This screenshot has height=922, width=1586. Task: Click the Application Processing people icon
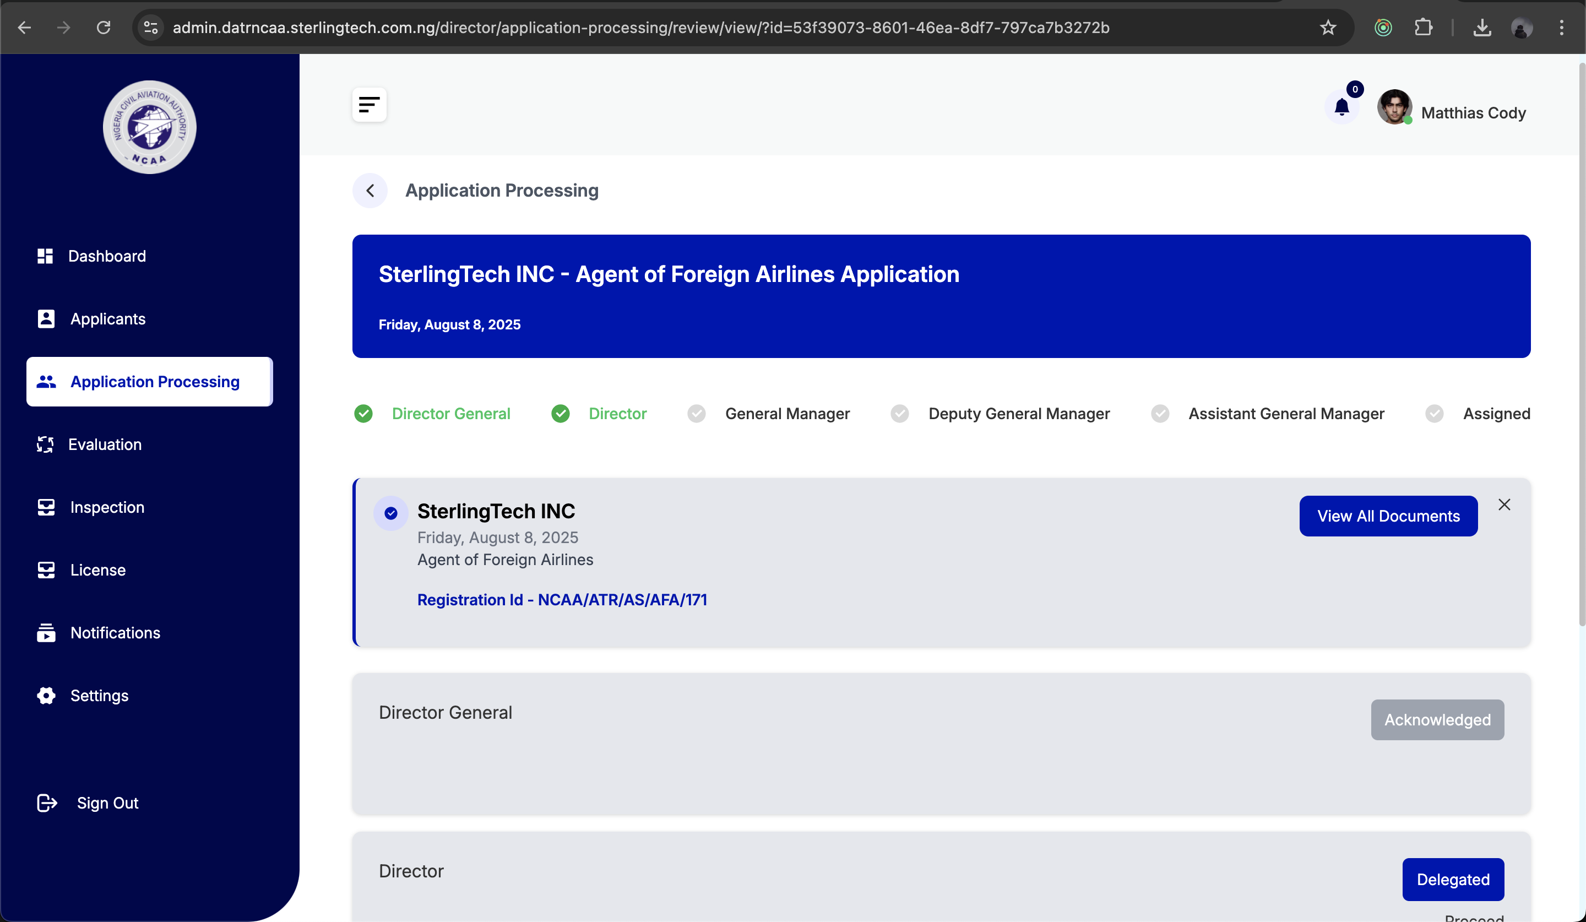click(x=46, y=381)
